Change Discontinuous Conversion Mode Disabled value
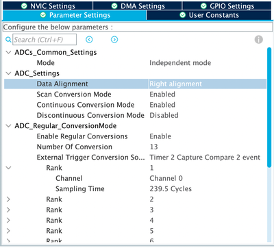Image resolution: width=274 pixels, height=248 pixels. (164, 116)
